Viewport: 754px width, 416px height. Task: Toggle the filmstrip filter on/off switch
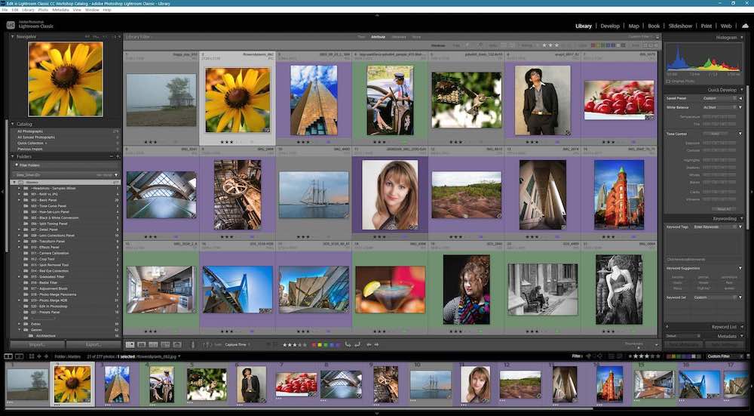(x=749, y=356)
